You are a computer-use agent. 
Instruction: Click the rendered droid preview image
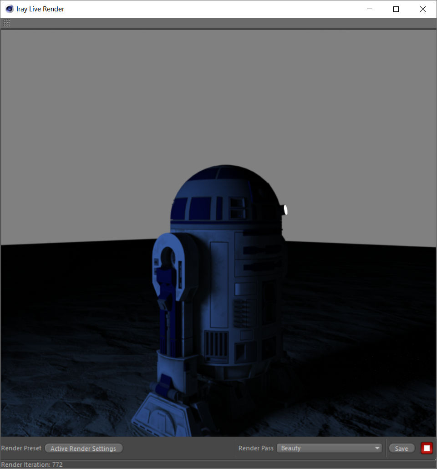(218, 233)
